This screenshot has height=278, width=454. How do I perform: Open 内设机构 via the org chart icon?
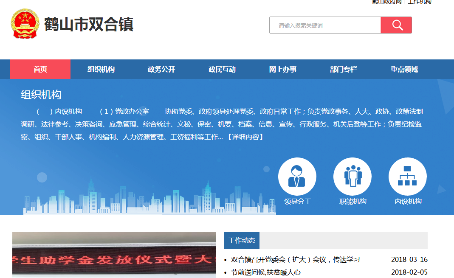pos(408,176)
